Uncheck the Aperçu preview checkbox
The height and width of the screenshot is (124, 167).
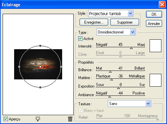(x=6, y=119)
